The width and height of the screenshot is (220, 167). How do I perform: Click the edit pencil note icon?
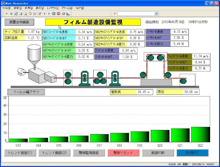(x=40, y=14)
